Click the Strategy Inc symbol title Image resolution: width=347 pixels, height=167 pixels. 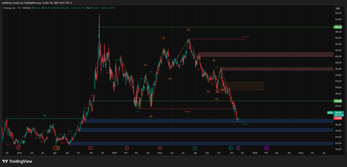[12, 8]
